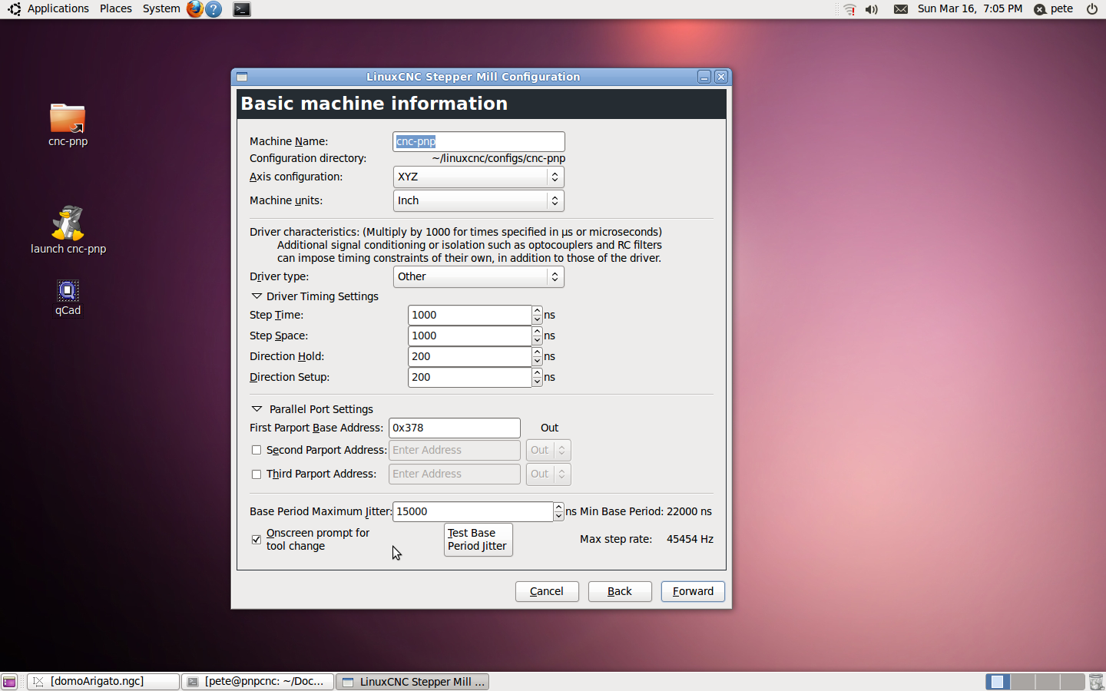The width and height of the screenshot is (1106, 691).
Task: Increase Base Period Maximum Jitter value
Action: 558,508
